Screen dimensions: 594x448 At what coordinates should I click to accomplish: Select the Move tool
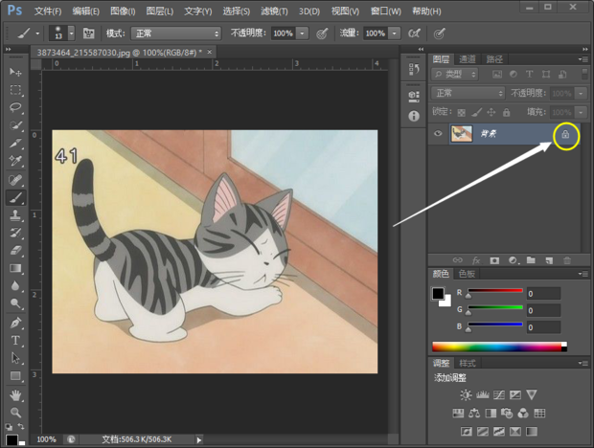tap(15, 72)
